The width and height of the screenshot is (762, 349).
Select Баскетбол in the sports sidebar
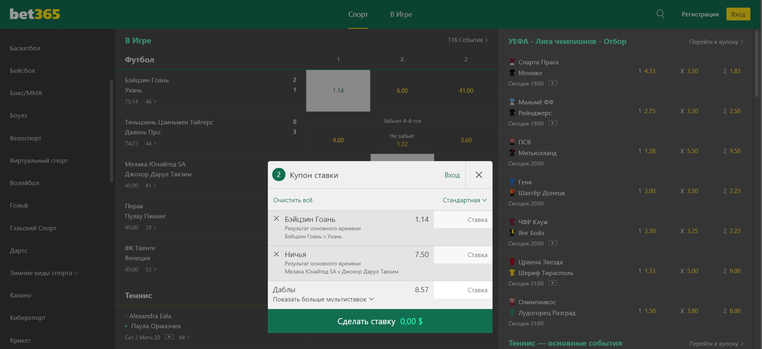point(25,48)
